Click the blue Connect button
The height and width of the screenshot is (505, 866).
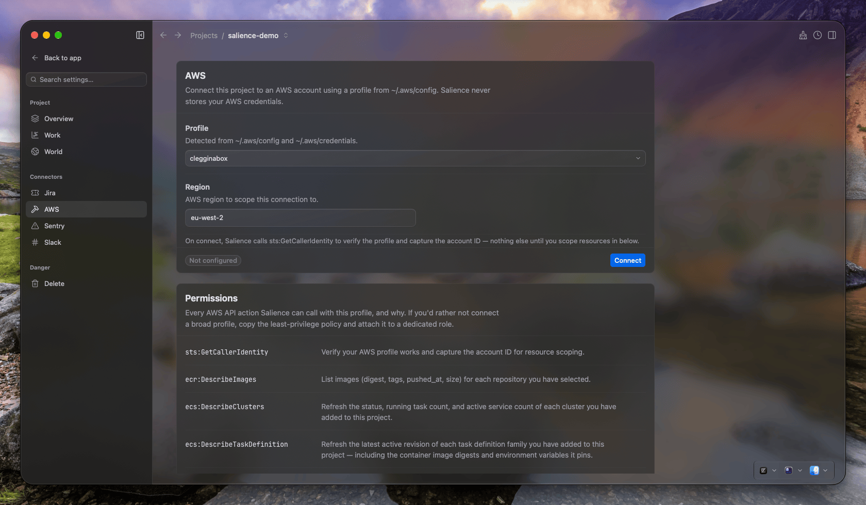[x=627, y=260]
